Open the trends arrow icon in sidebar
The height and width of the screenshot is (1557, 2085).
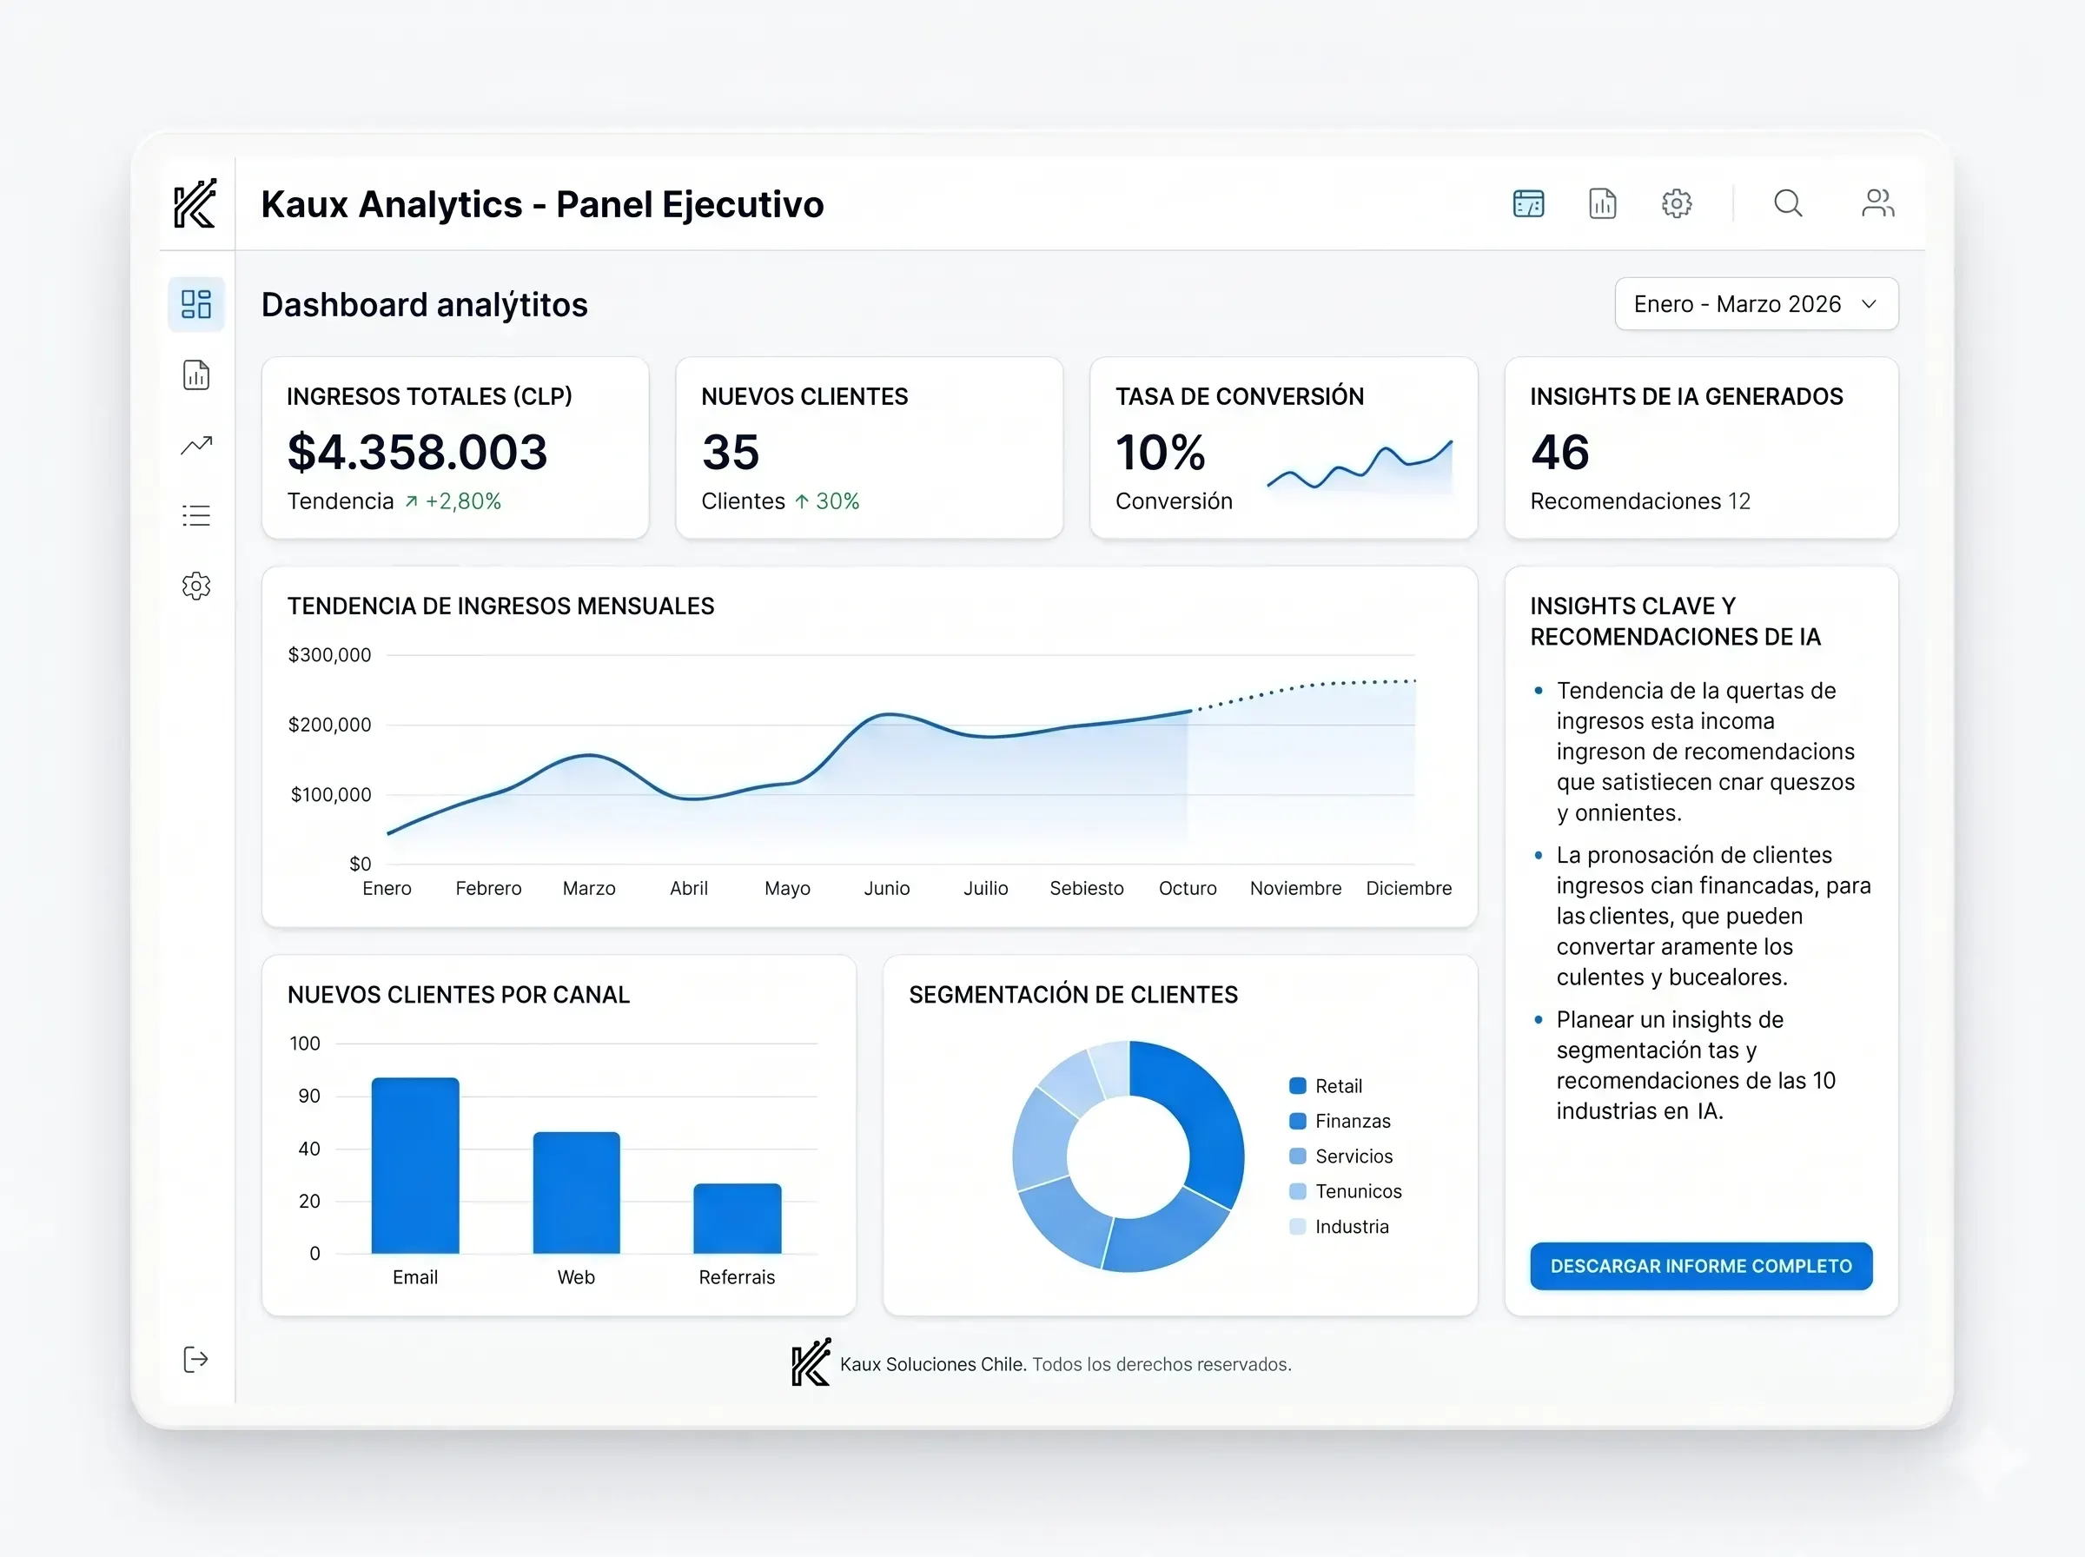pyautogui.click(x=196, y=445)
